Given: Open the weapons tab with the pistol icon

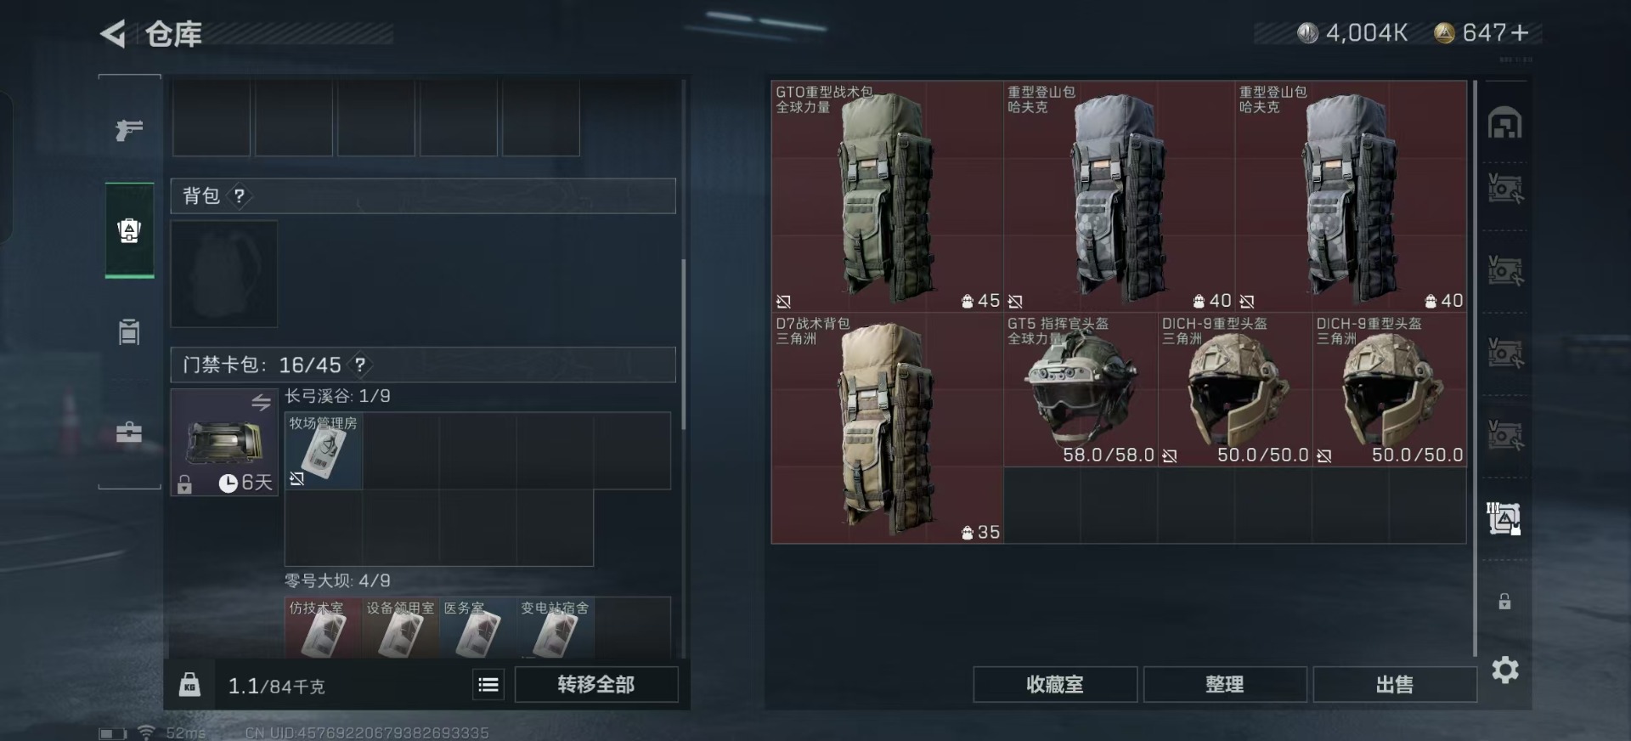Looking at the screenshot, I should [x=129, y=130].
